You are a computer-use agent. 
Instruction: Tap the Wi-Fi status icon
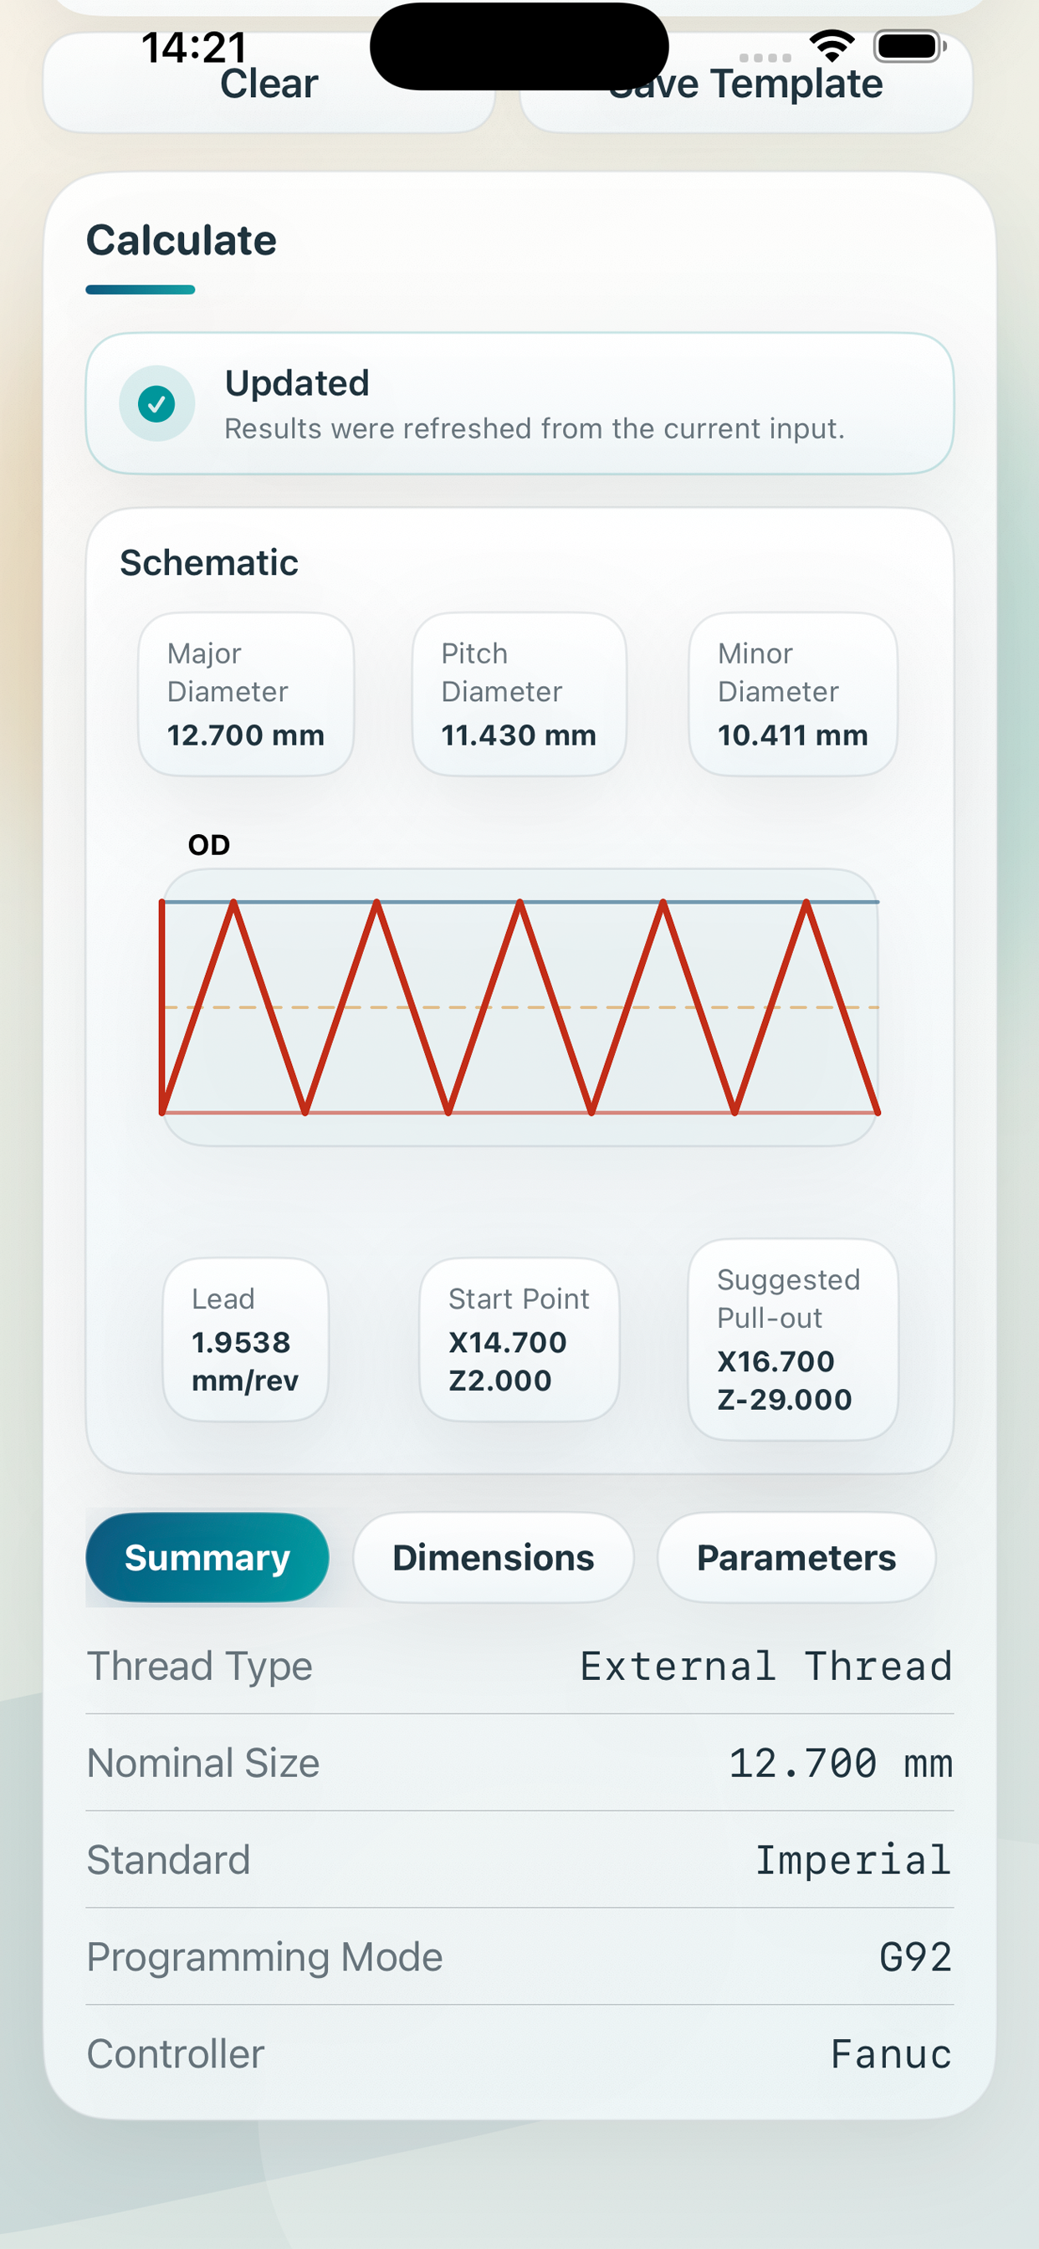(x=832, y=45)
